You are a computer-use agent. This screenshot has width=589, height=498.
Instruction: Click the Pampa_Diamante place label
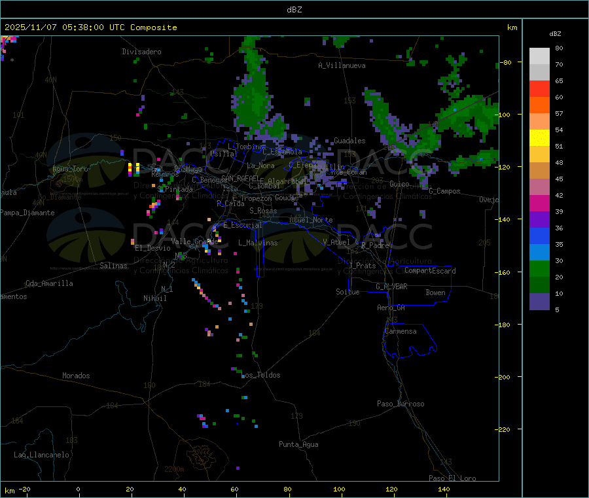27,213
